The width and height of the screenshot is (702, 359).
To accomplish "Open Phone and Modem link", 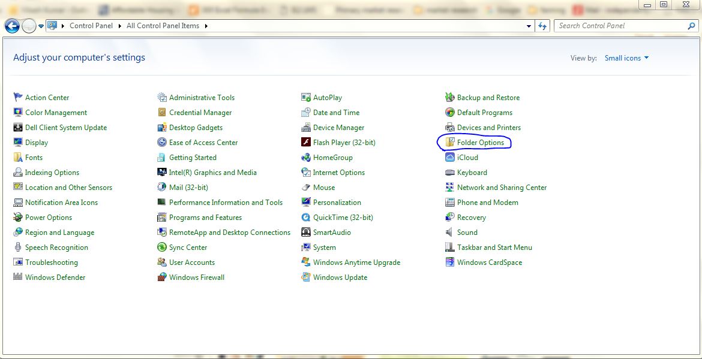I will click(488, 202).
